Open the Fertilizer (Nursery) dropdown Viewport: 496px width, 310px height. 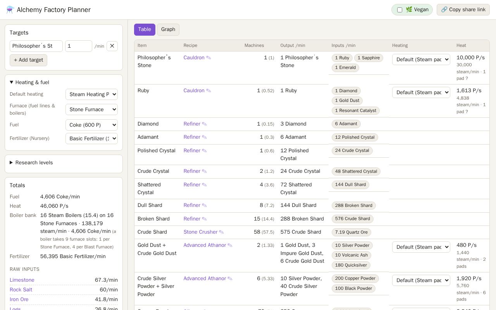91,138
